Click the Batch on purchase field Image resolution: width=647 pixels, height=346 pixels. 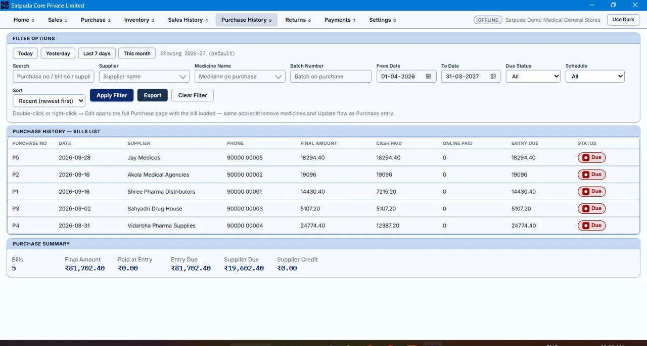[331, 77]
